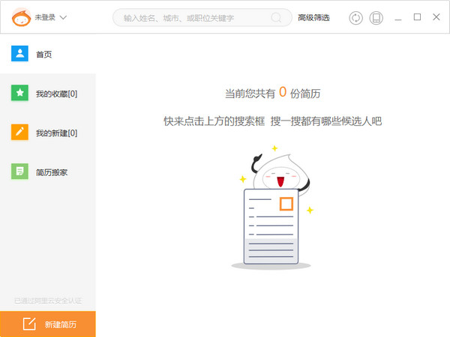450x337 pixels.
Task: Select the 首页 home icon
Action: coord(19,54)
